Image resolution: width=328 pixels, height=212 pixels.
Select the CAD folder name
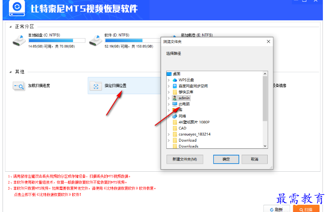[x=182, y=128]
